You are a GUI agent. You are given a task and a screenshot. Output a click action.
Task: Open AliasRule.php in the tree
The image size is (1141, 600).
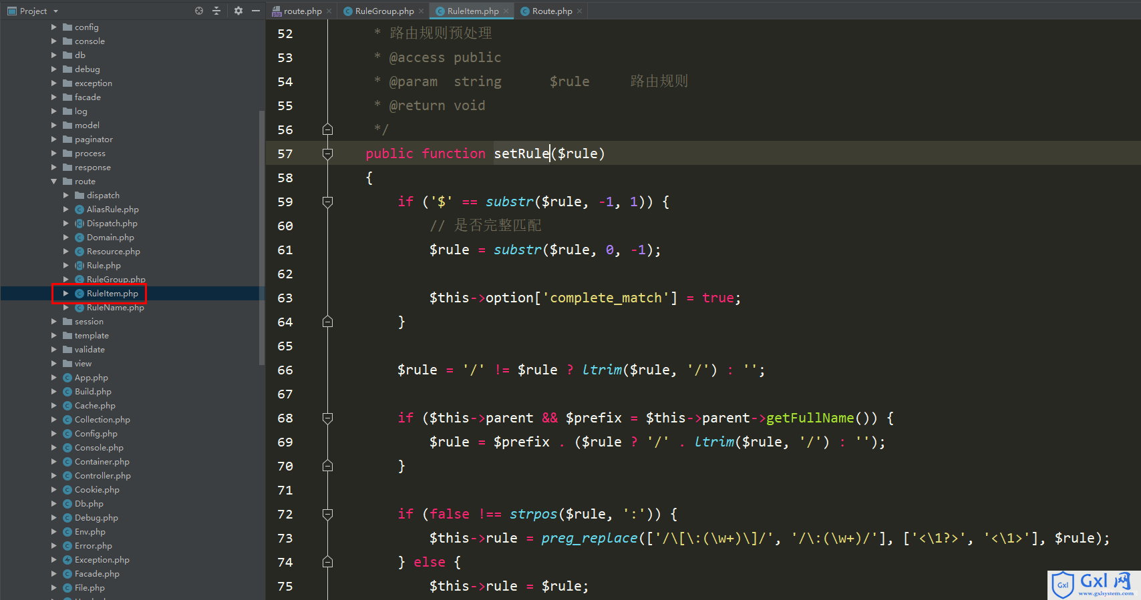113,210
